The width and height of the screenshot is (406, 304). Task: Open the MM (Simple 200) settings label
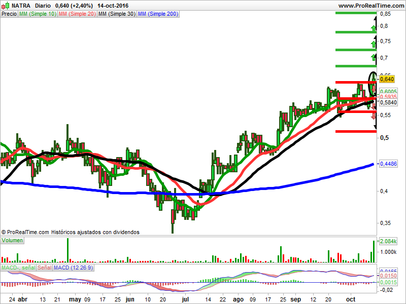158,14
